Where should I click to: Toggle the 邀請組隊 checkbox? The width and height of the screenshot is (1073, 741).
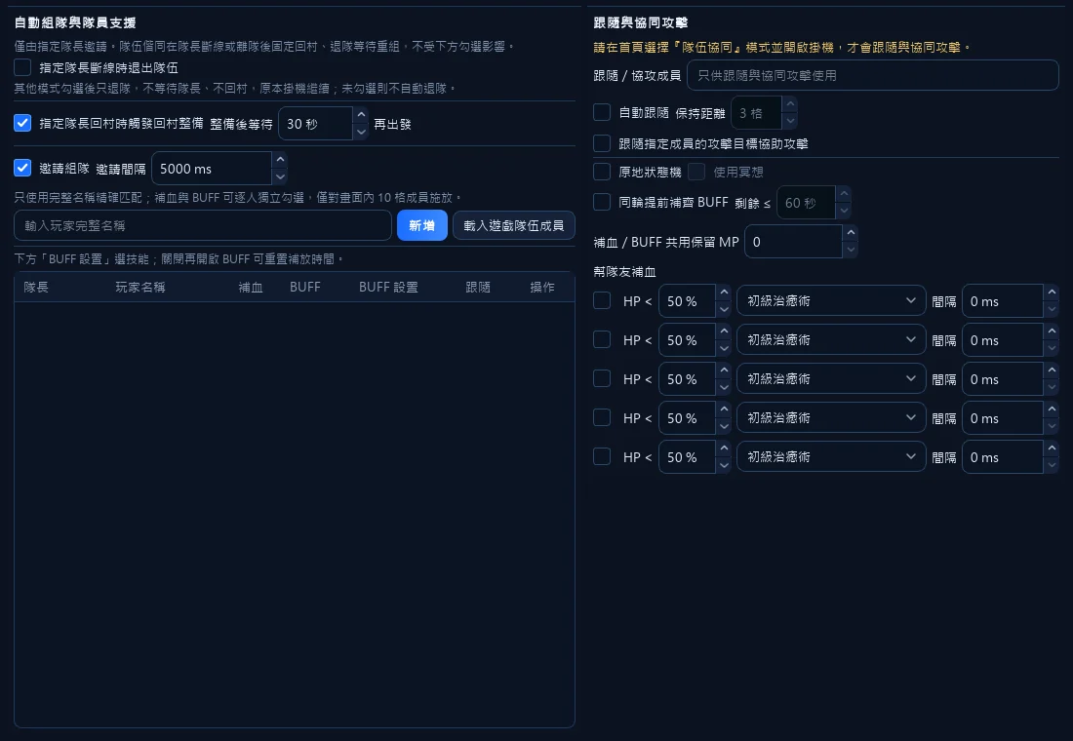[22, 168]
